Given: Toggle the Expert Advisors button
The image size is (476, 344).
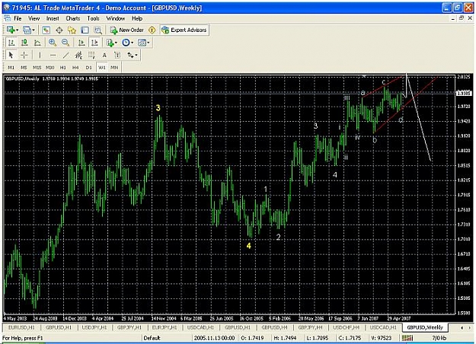Looking at the screenshot, I should tap(184, 30).
